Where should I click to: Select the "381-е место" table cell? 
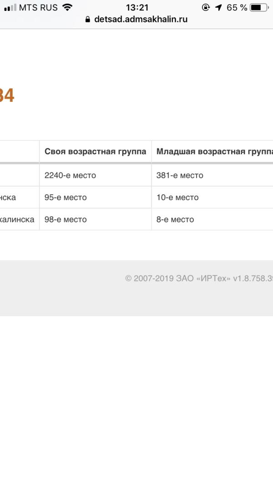click(x=180, y=175)
